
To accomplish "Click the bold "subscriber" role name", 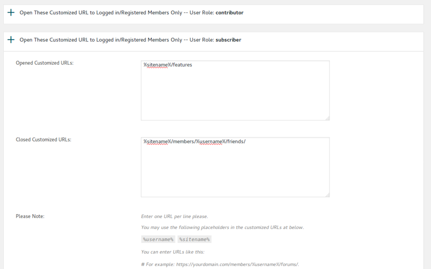I will (228, 40).
